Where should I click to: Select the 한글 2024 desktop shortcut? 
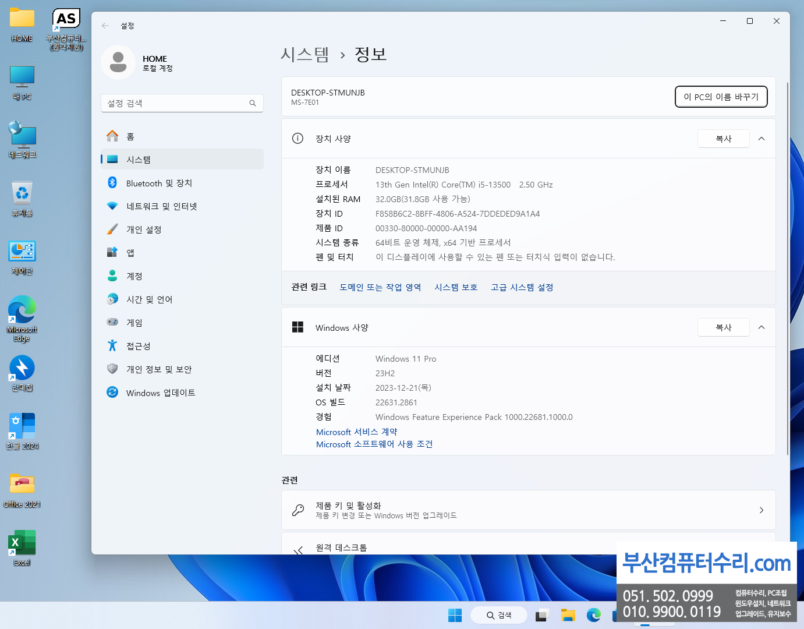[22, 432]
